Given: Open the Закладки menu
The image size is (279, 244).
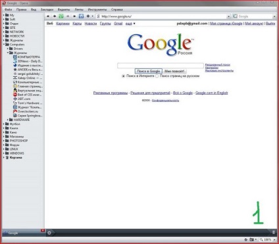Looking at the screenshot, I should pyautogui.click(x=47, y=10).
